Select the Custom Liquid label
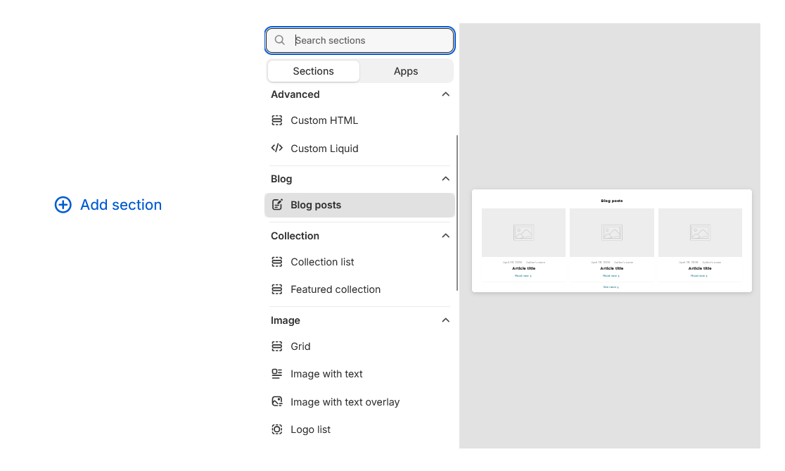This screenshot has width=785, height=471. click(324, 149)
